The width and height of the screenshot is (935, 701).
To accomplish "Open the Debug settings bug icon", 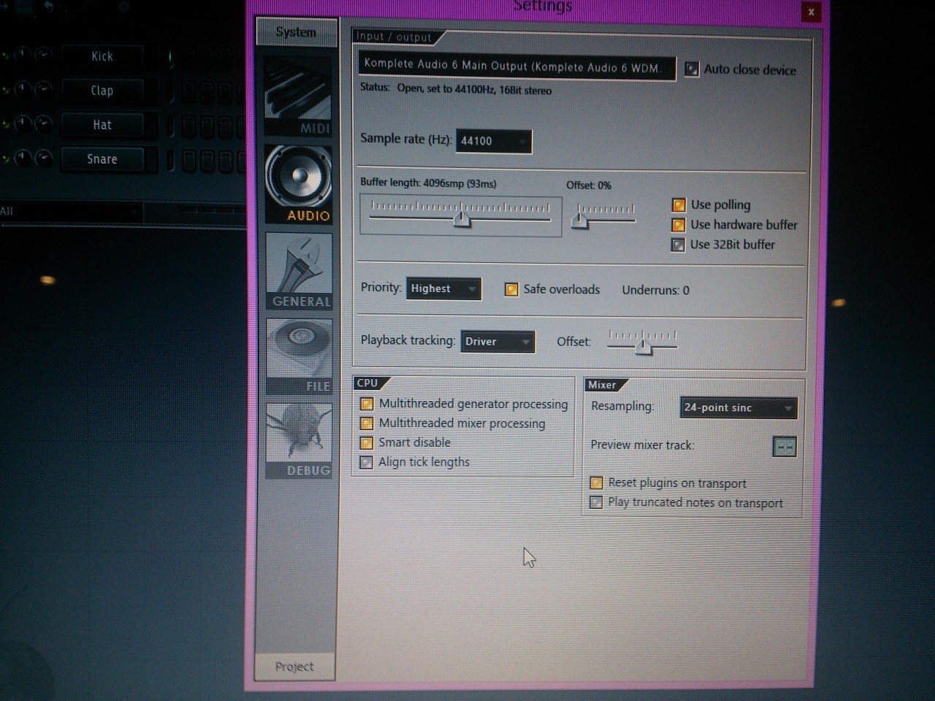I will click(299, 440).
